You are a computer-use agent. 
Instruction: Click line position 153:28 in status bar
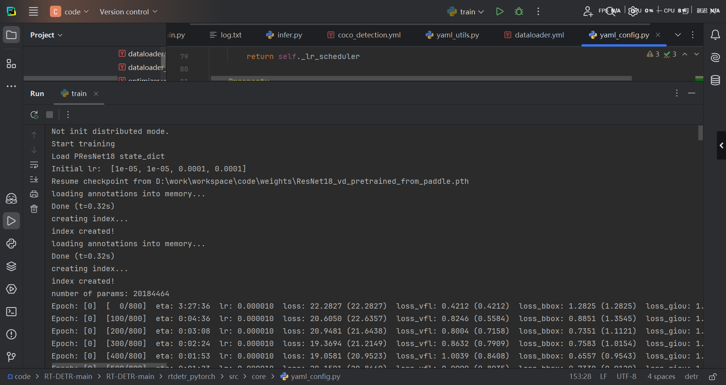[x=580, y=377]
